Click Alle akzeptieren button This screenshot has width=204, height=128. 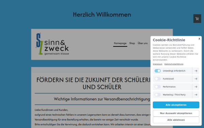[176, 105]
